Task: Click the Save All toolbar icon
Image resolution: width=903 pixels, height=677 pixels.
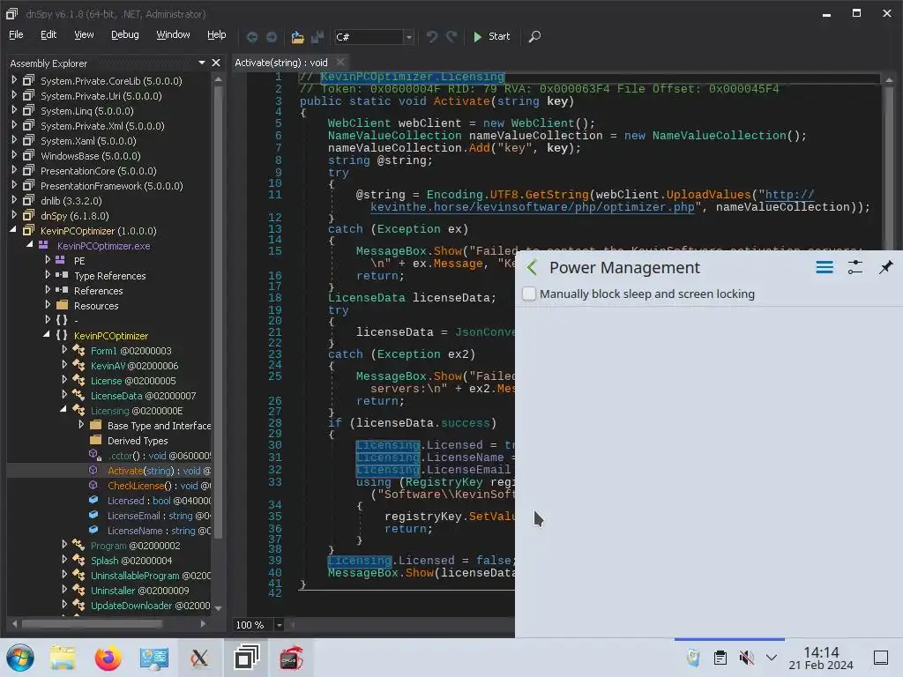Action: (x=317, y=37)
